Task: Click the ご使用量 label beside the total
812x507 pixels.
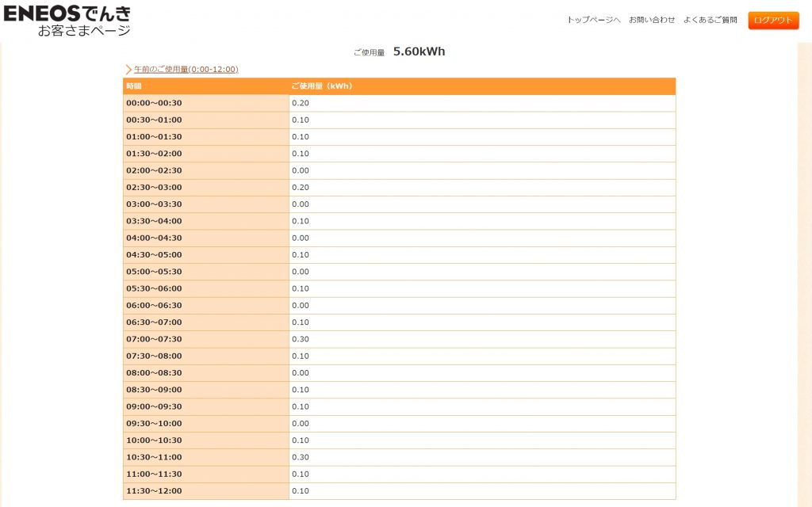Action: coord(370,52)
